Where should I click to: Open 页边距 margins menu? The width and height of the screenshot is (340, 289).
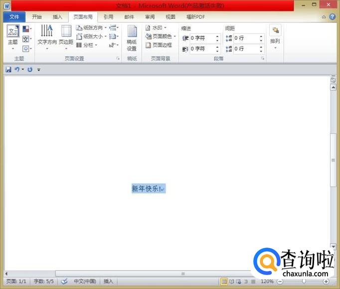(x=66, y=37)
